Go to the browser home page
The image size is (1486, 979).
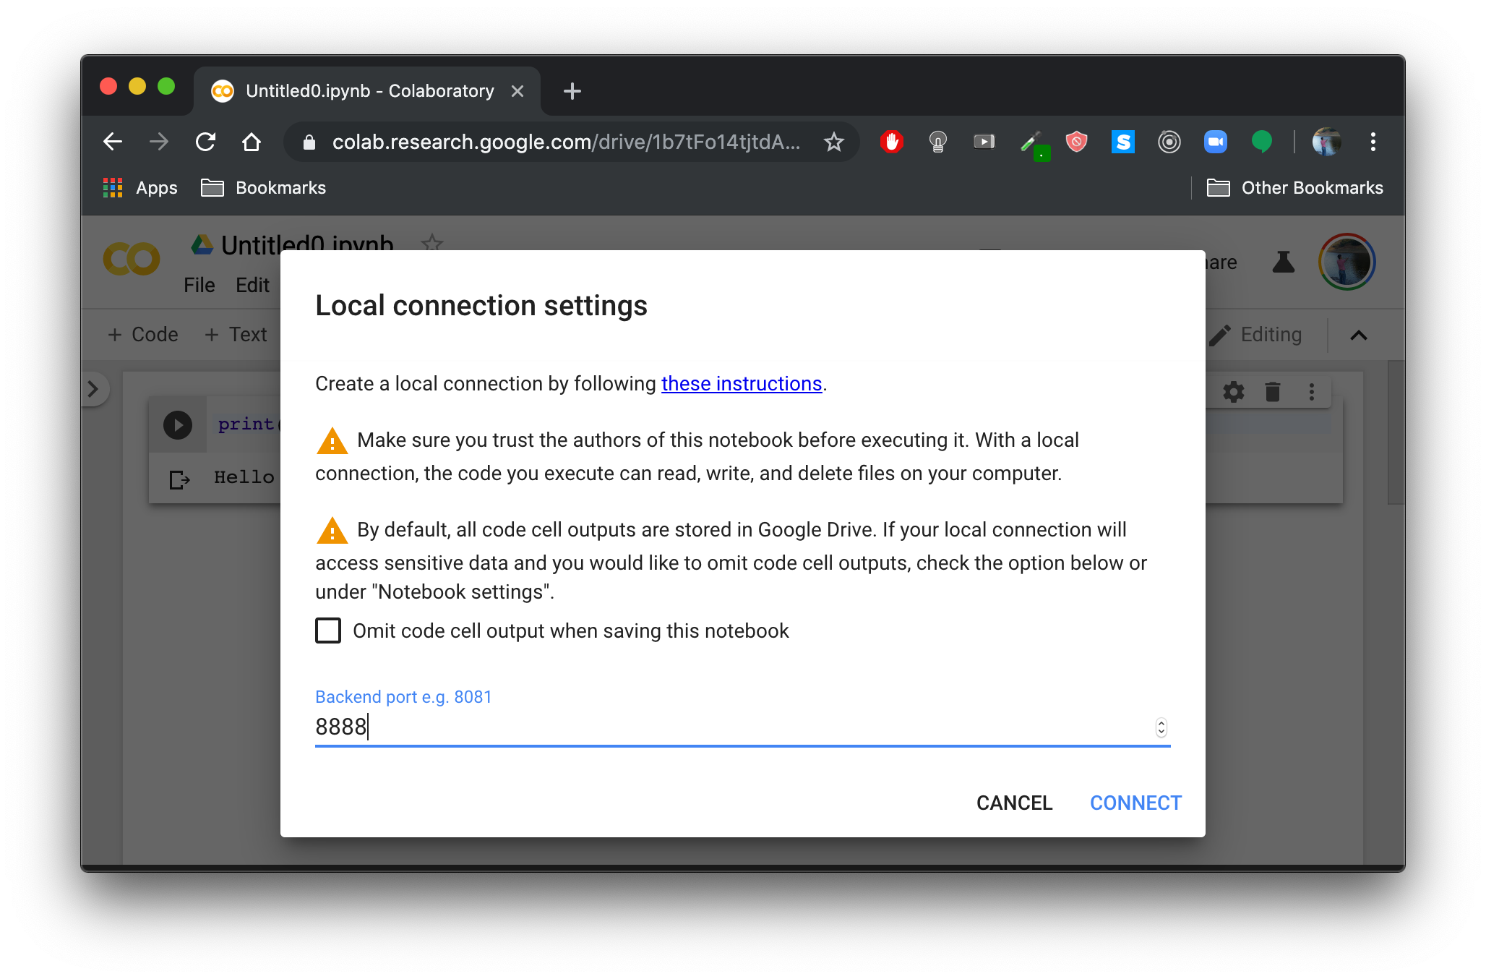252,142
